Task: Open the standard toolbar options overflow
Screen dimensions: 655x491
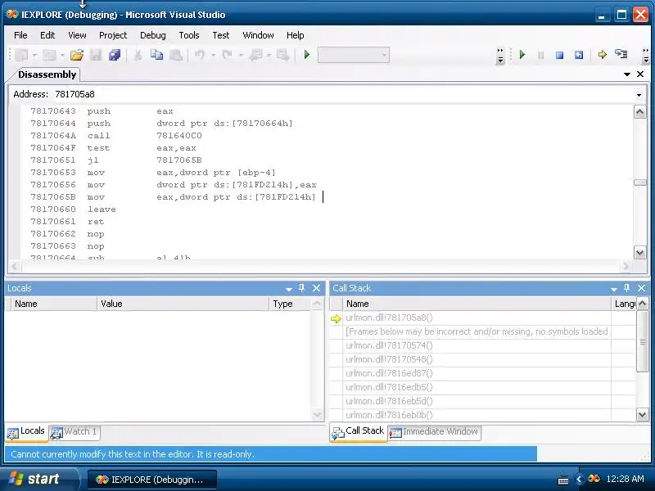Action: click(500, 56)
